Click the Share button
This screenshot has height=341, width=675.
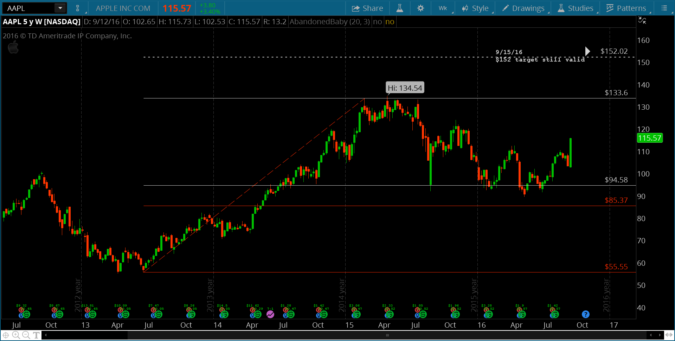pos(367,8)
